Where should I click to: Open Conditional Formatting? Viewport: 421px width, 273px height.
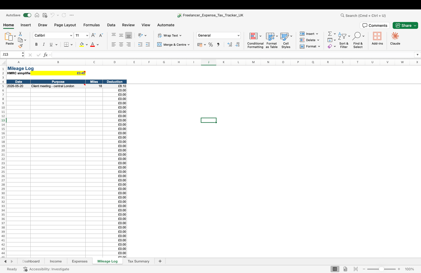pos(255,40)
